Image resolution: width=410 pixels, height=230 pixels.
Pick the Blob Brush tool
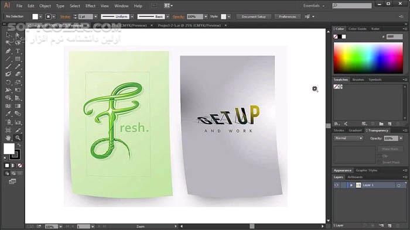click(8, 74)
